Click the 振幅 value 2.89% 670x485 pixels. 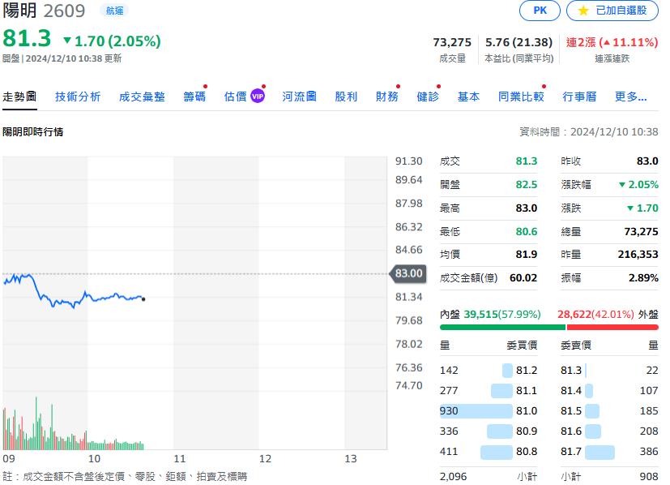[x=643, y=278]
